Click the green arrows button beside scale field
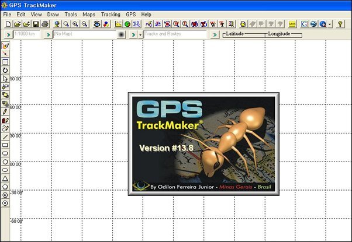 [x=8, y=35]
